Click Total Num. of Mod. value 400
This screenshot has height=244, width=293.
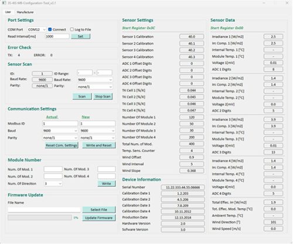[x=192, y=144]
